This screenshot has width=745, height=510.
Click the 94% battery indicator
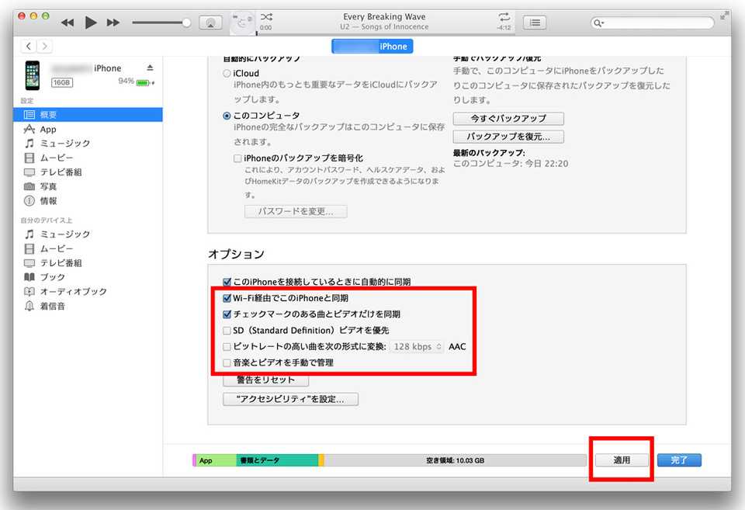pos(136,82)
